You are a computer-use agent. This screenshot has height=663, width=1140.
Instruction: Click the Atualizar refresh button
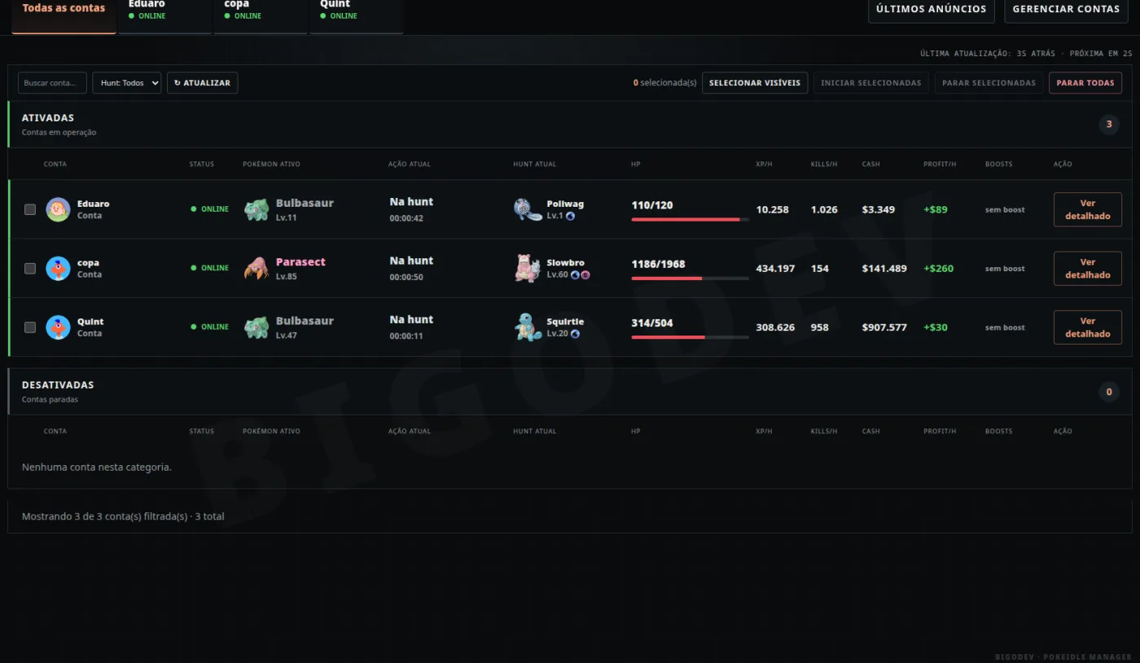(x=202, y=82)
